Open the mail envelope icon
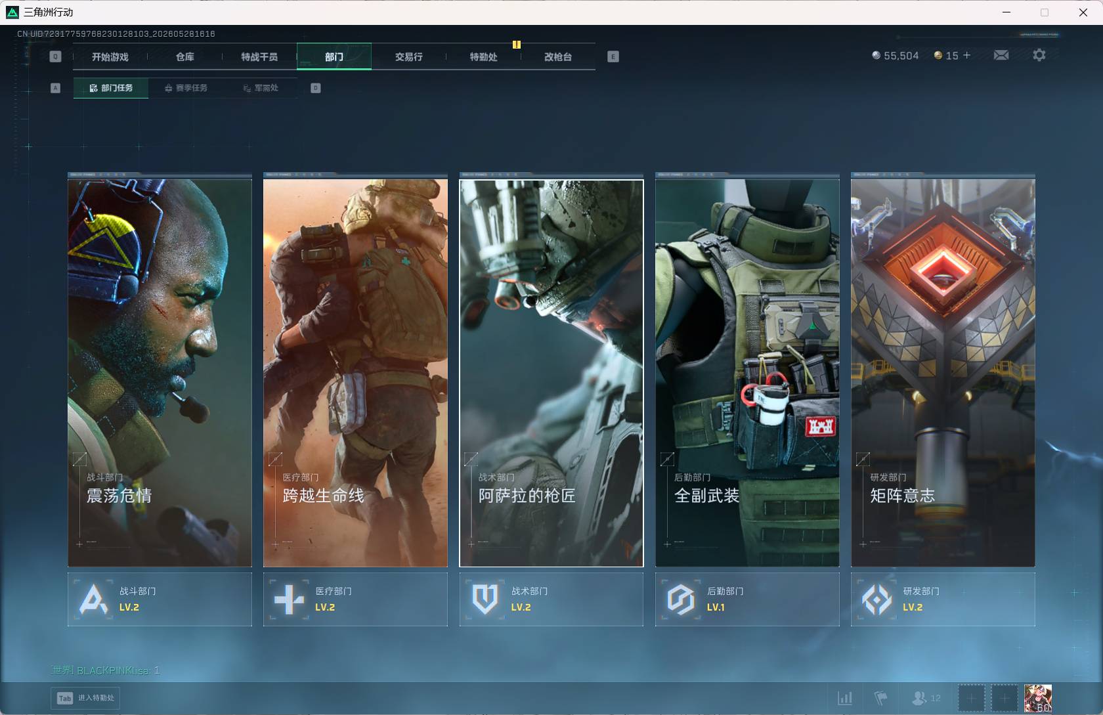The width and height of the screenshot is (1103, 715). tap(1001, 55)
